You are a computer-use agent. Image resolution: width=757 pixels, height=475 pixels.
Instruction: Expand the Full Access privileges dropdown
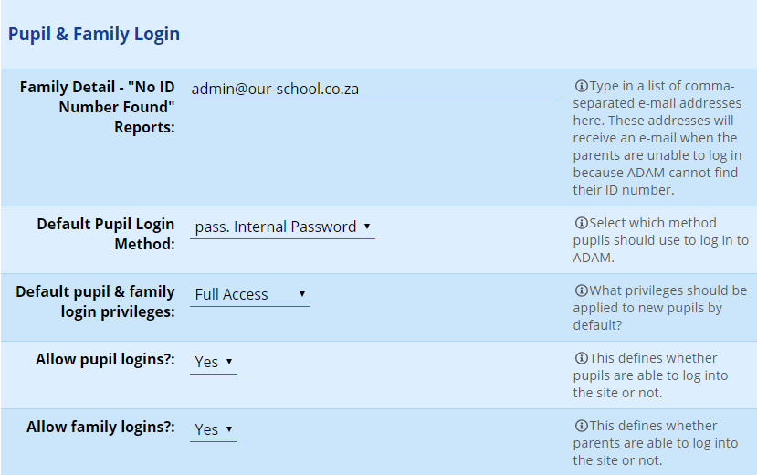(x=250, y=294)
